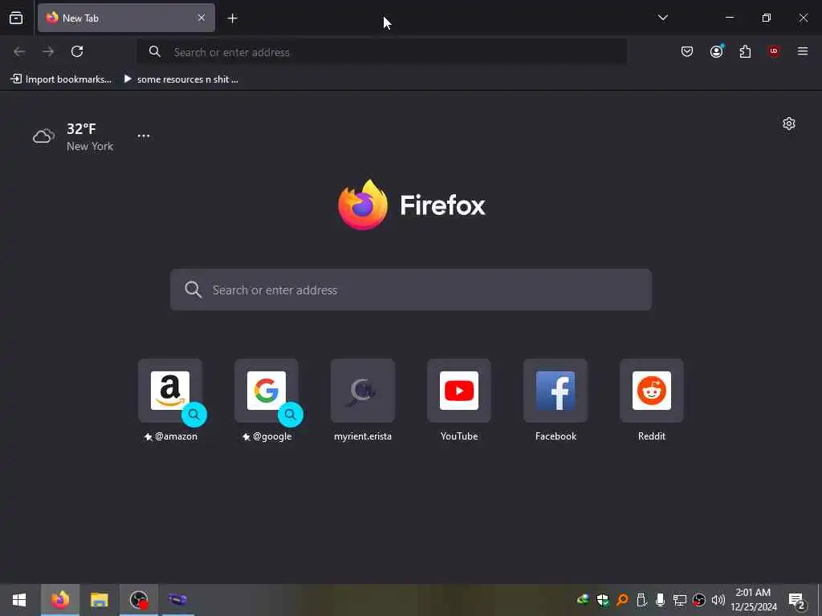Open the USB safely remove tray icon
Screen dimensions: 822x616
tap(641, 600)
